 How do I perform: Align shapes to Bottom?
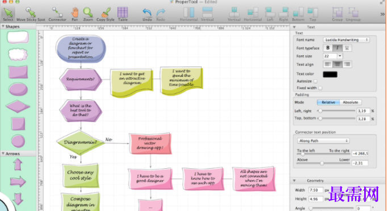pos(298,14)
